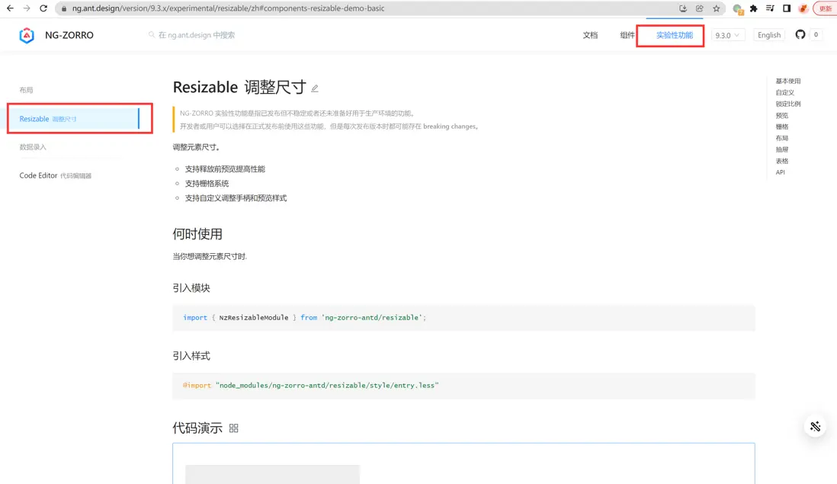Screen dimensions: 837x484
Task: Click the install app icon in address bar
Action: point(683,8)
